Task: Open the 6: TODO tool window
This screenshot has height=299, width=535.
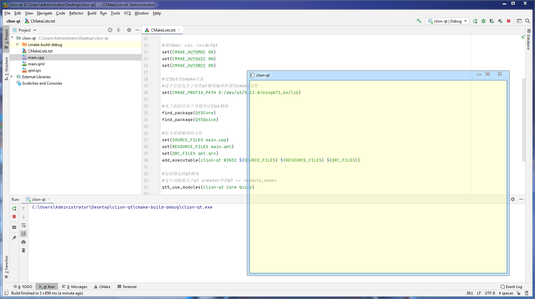Action: click(23, 287)
